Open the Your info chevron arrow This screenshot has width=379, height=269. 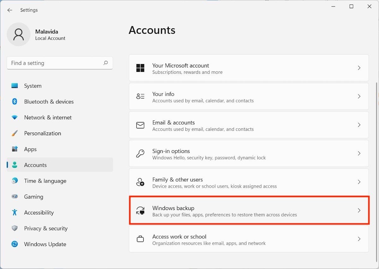coord(359,96)
